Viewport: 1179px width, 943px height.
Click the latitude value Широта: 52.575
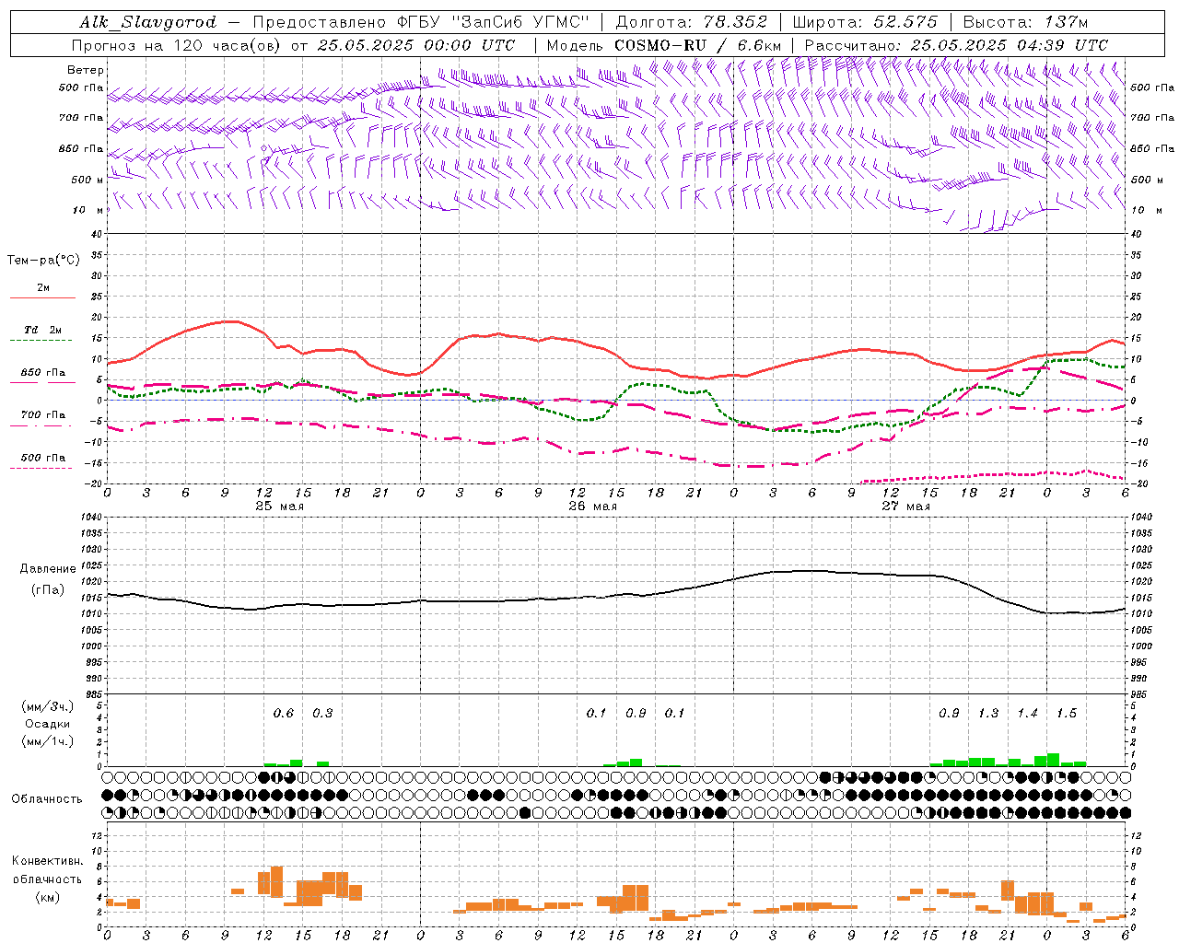[x=865, y=22]
